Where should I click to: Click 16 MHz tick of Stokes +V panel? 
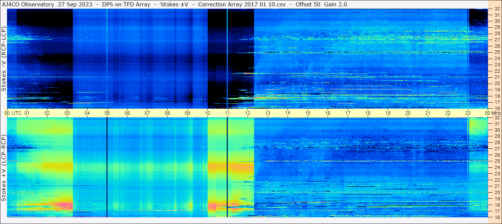click(497, 217)
